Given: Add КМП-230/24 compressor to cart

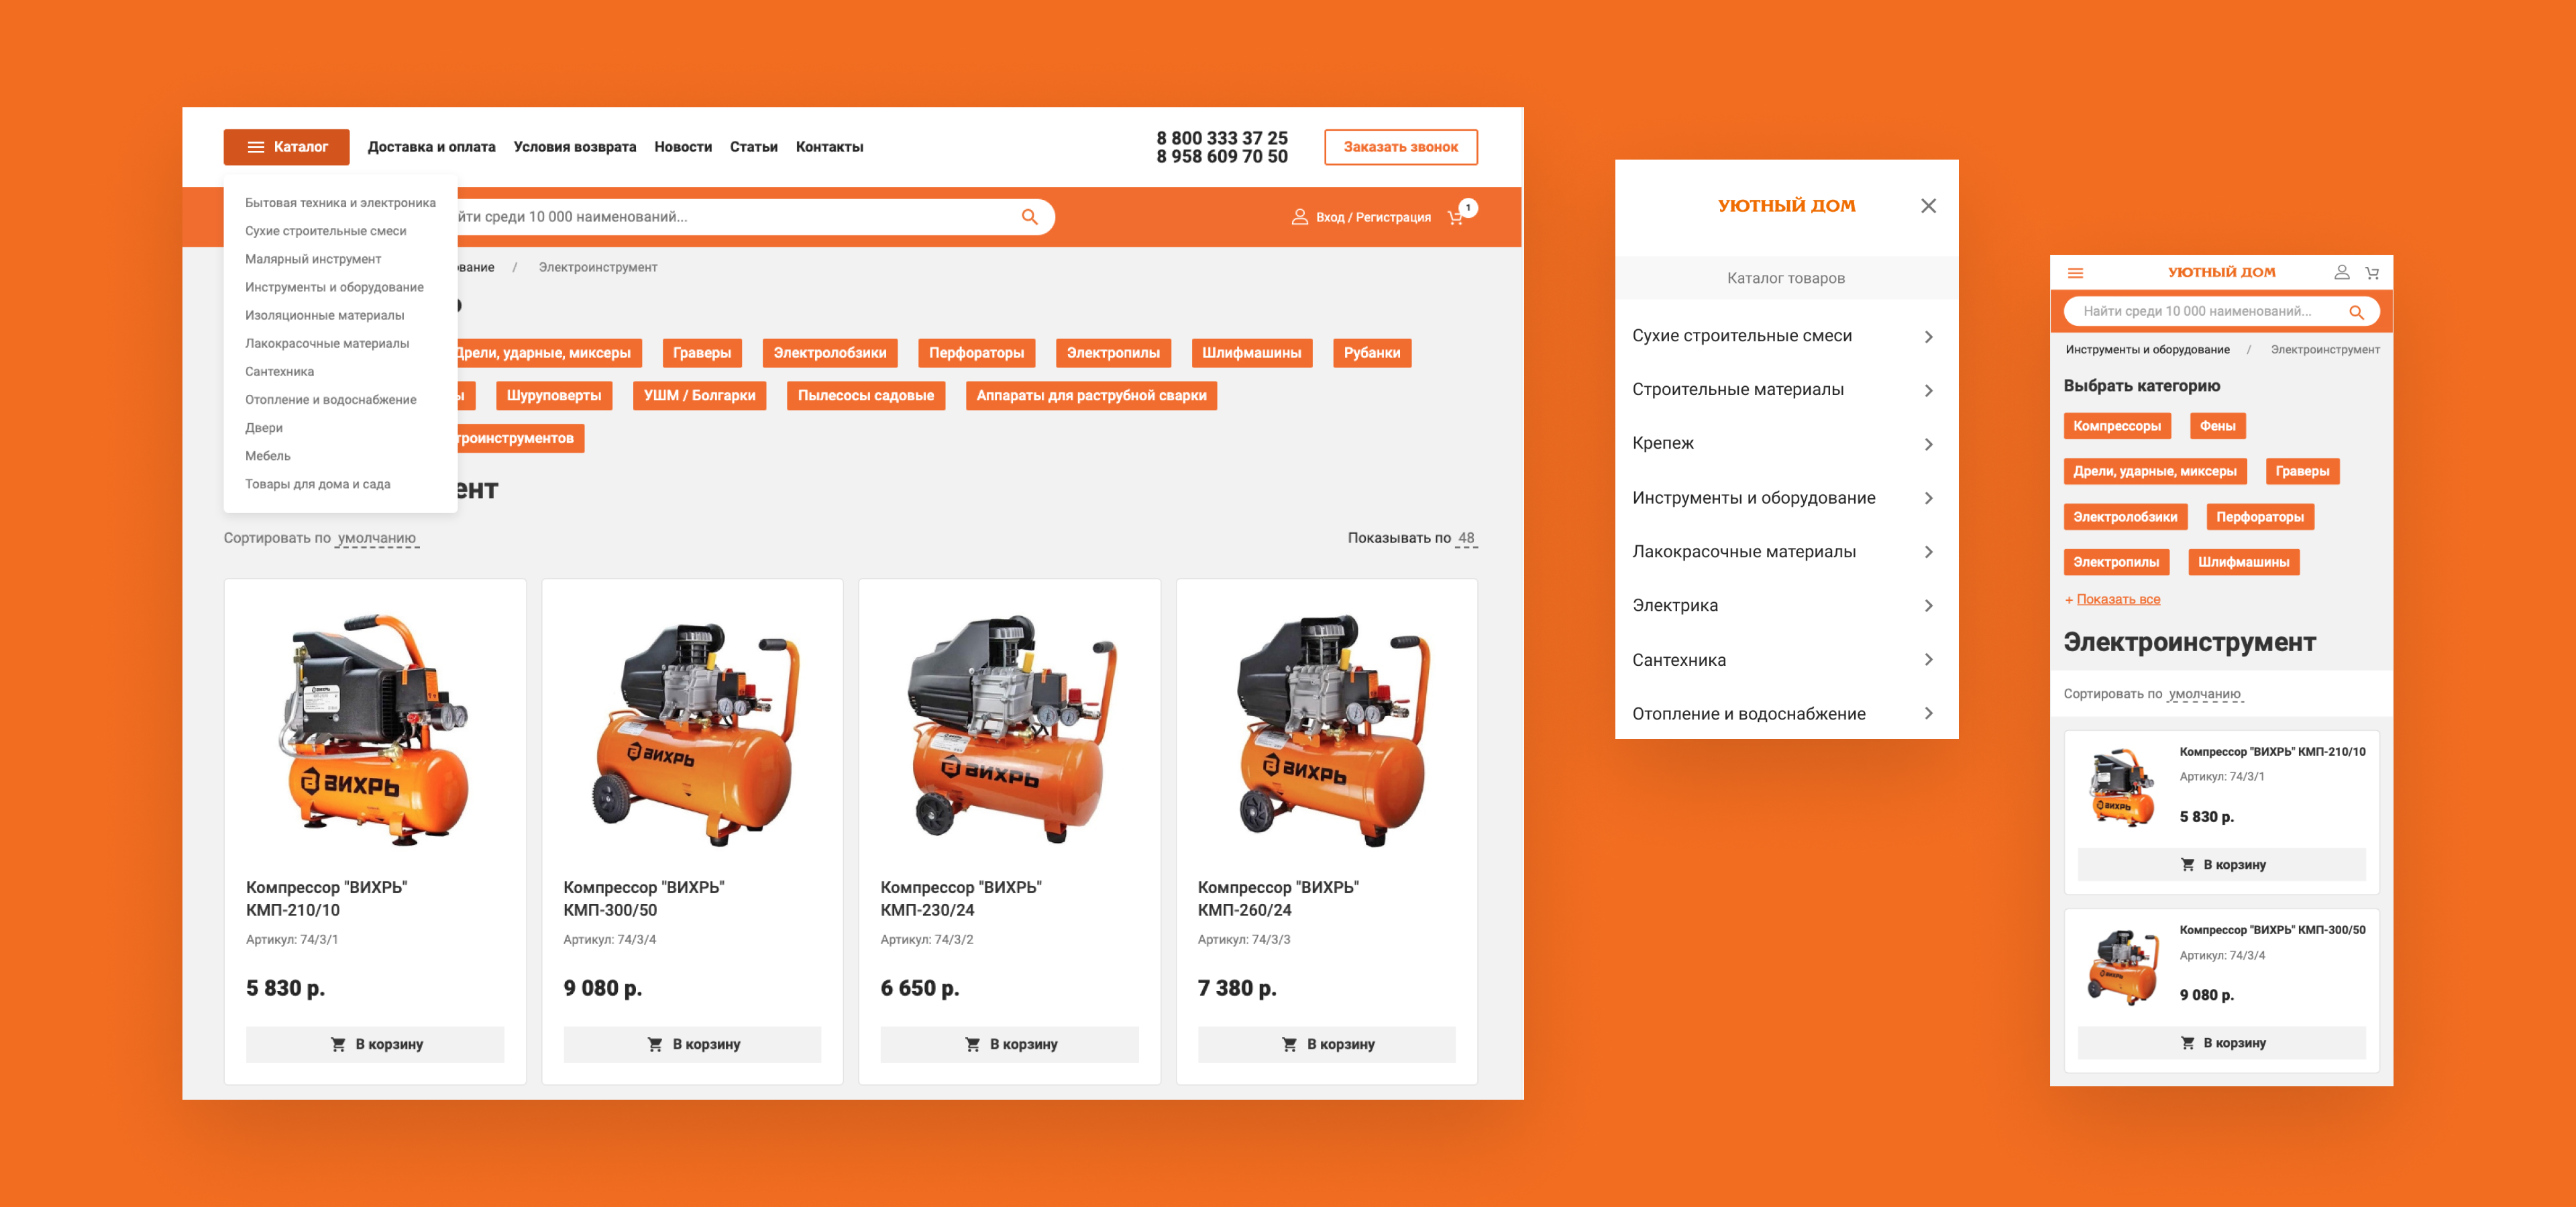Looking at the screenshot, I should click(x=1009, y=1044).
